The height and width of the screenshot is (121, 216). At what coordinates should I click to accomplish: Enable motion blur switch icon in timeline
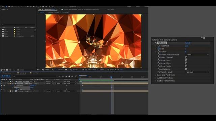tap(72, 76)
